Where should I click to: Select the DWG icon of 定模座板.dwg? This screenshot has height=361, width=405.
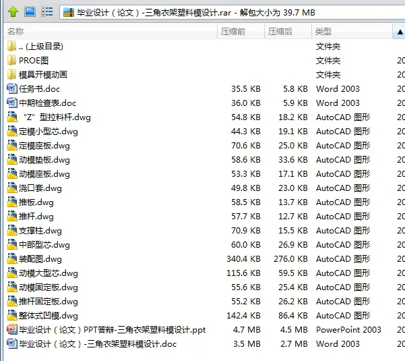click(12, 146)
